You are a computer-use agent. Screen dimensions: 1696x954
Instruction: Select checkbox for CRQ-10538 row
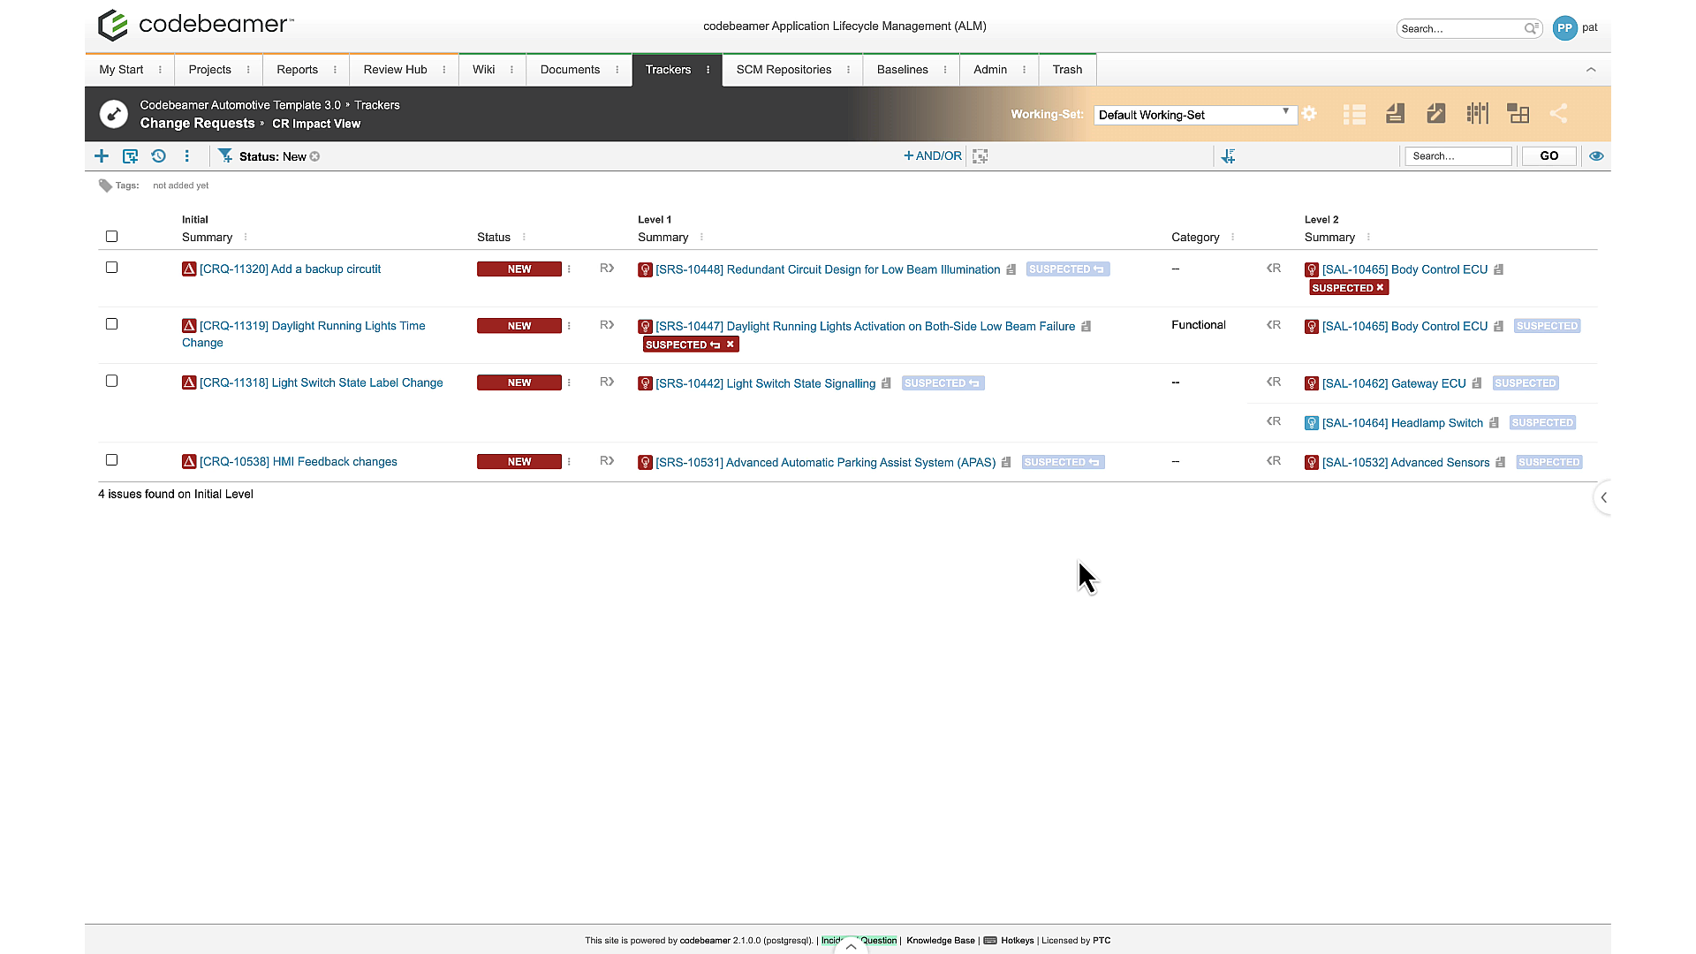tap(111, 460)
